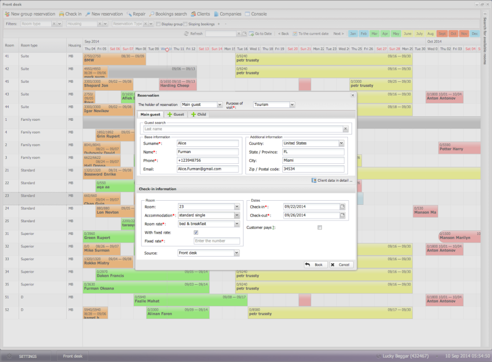The width and height of the screenshot is (492, 362).
Task: Uncheck the With fixed rate checkbox
Action: click(196, 232)
